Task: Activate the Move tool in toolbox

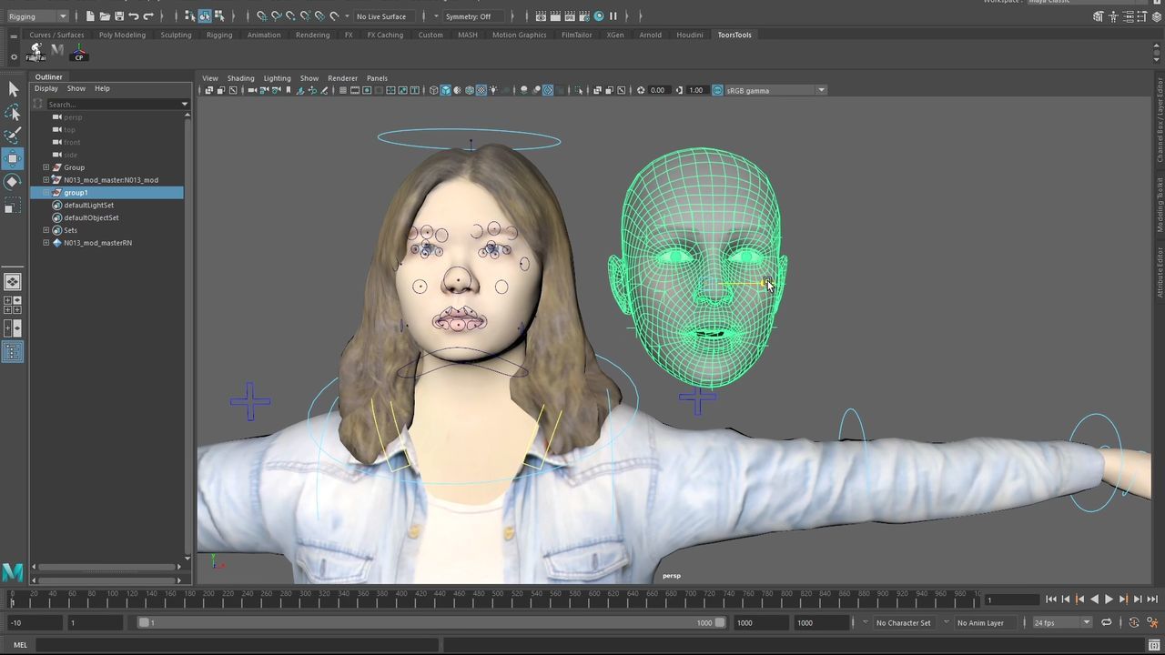Action: pyautogui.click(x=13, y=158)
